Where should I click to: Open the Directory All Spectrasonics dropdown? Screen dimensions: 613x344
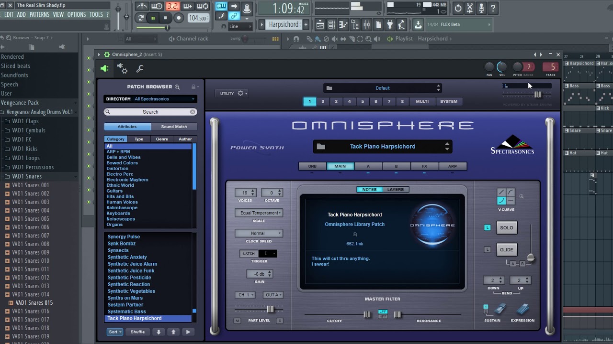click(150, 99)
